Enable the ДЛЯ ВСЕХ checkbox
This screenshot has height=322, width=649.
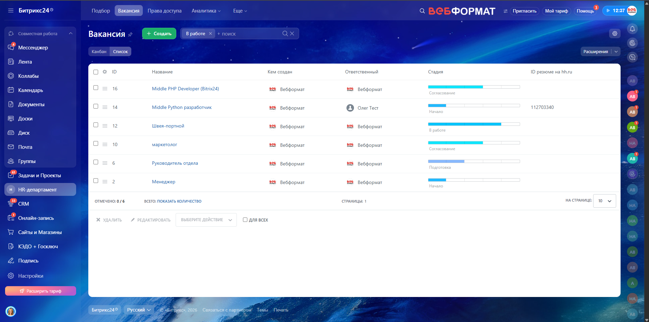pos(245,220)
